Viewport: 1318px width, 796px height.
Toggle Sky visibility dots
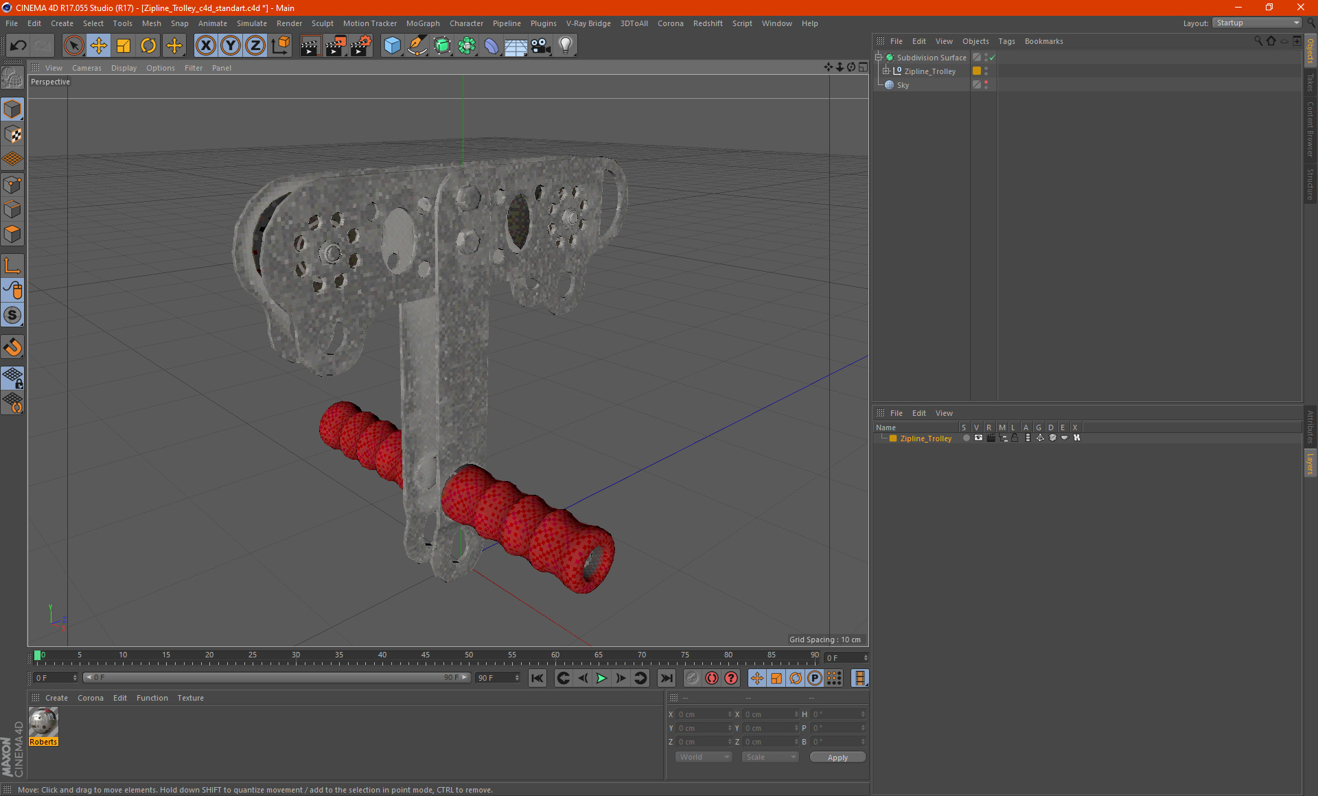click(x=986, y=85)
